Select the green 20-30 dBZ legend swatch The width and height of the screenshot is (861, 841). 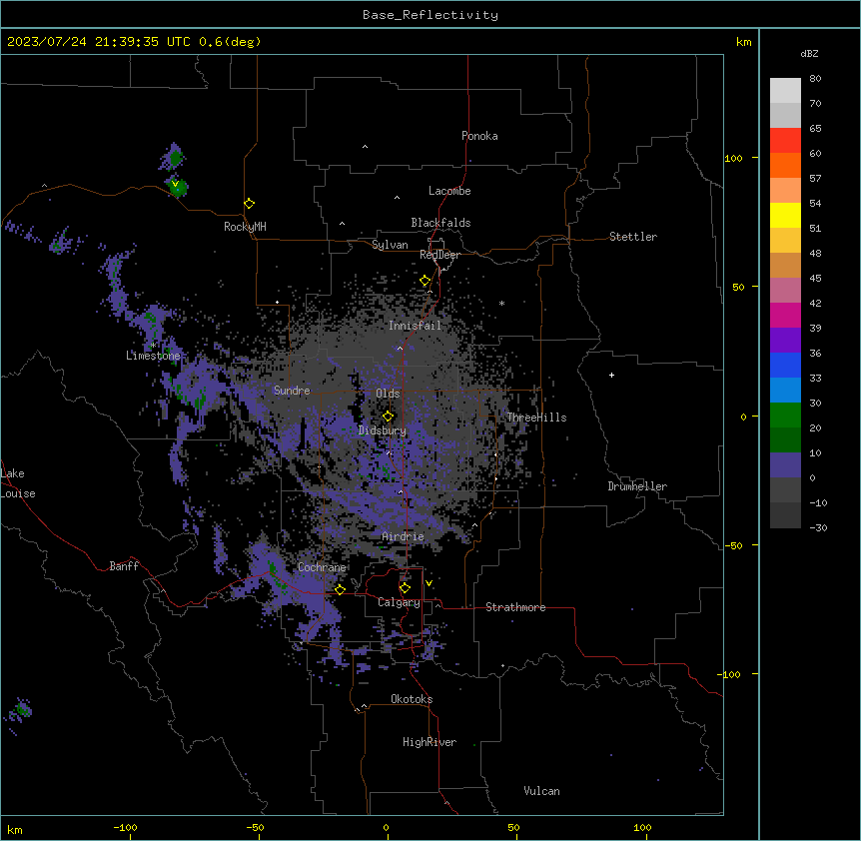785,416
